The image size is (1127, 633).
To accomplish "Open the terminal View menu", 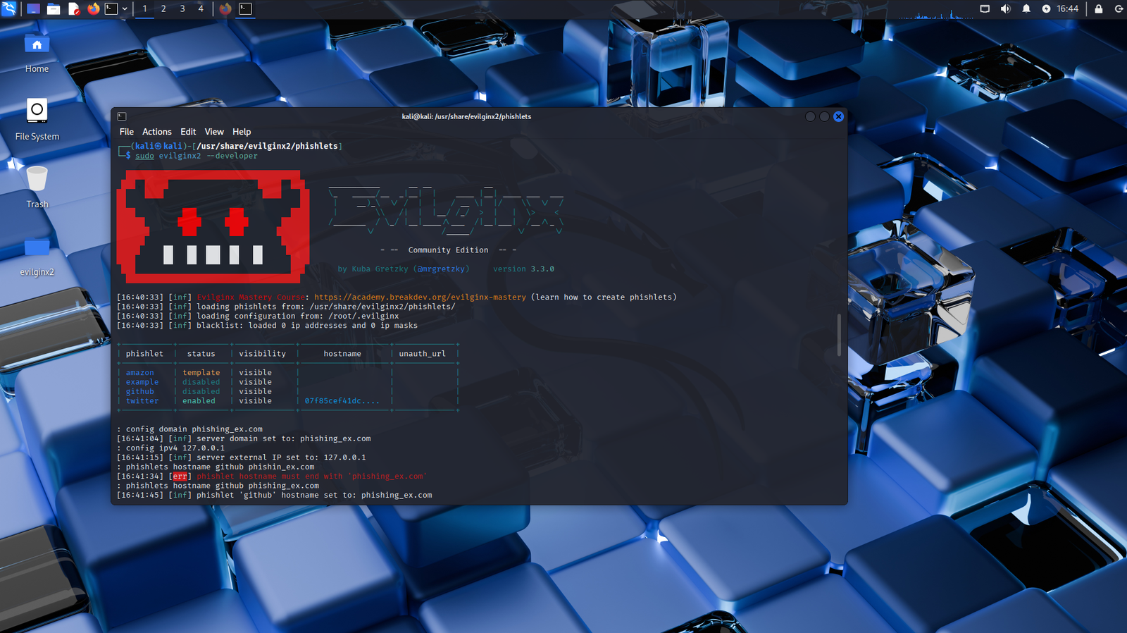I will click(214, 132).
